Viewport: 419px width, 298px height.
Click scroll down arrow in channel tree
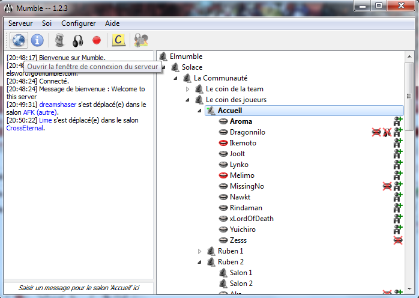pos(409,289)
